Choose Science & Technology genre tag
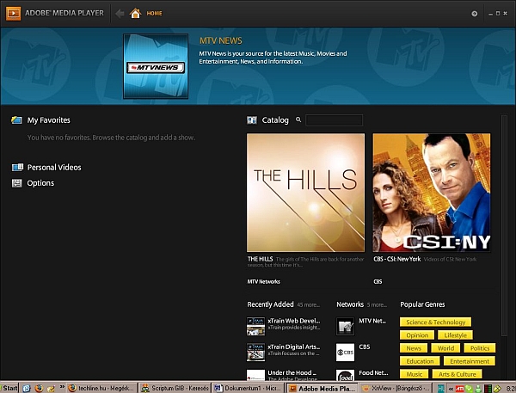 point(435,322)
